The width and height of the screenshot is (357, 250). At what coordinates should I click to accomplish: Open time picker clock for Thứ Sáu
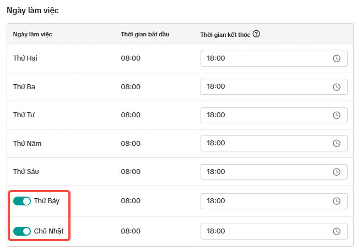click(x=337, y=172)
